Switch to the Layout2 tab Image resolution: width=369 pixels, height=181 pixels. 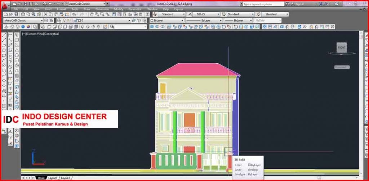coord(66,178)
